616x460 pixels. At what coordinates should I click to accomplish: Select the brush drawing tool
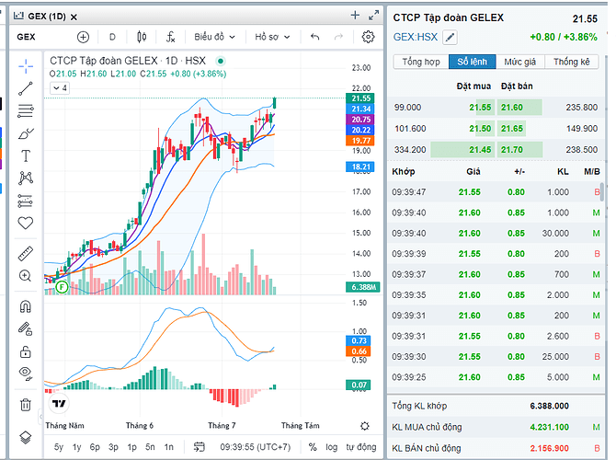26,133
